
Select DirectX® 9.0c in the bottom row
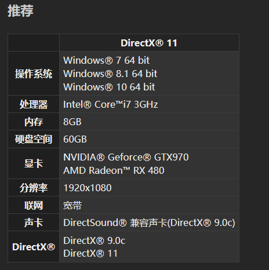94,240
